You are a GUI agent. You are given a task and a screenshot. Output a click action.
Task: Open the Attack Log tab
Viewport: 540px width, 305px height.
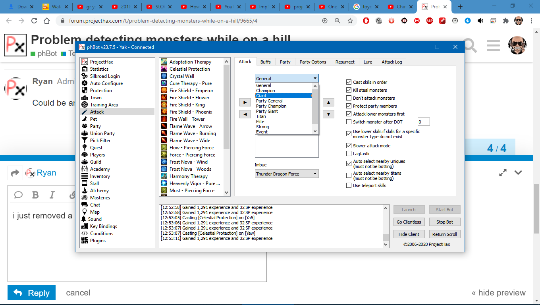[391, 62]
